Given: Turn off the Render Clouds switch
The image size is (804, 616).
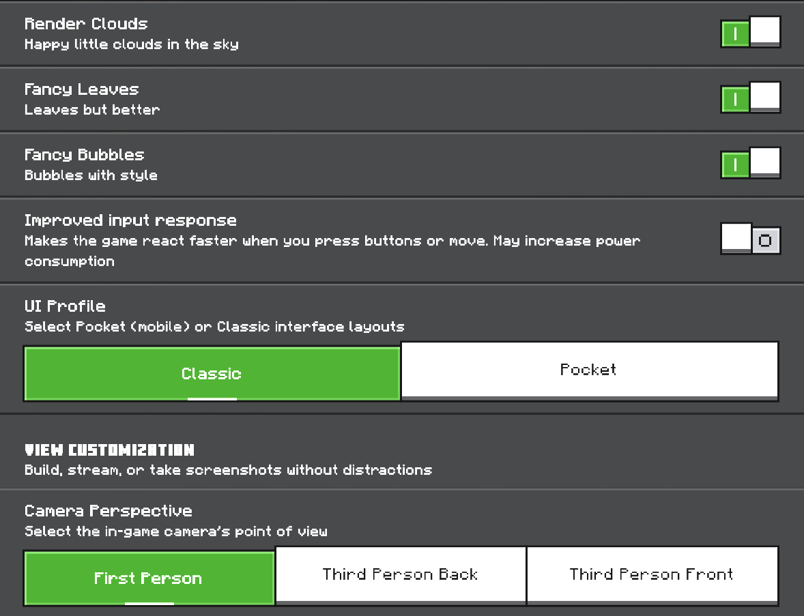Looking at the screenshot, I should click(750, 32).
